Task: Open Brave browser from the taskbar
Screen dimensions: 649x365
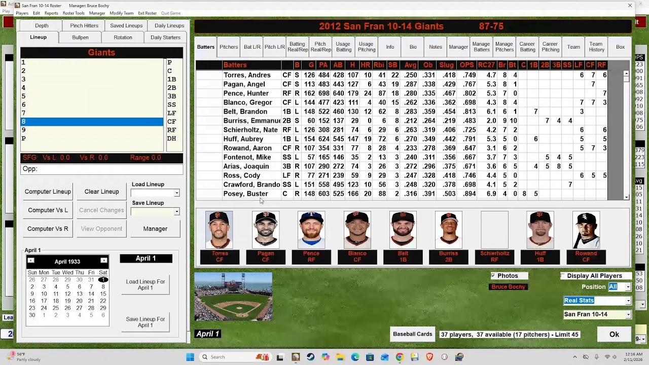Action: (x=429, y=357)
